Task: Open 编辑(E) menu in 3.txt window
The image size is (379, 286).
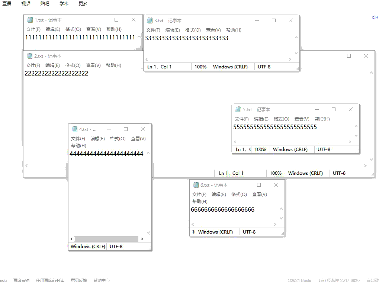Action: click(173, 30)
